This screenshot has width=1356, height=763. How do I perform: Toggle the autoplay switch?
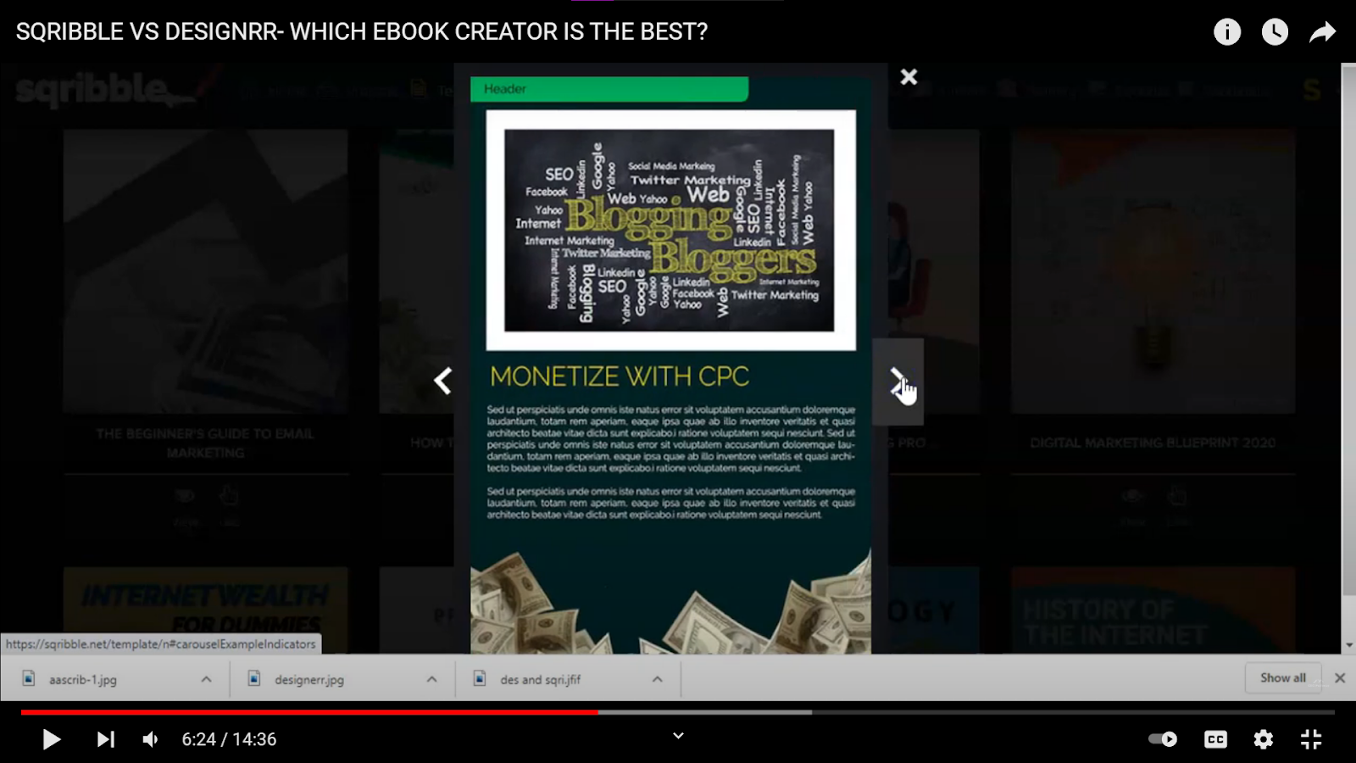(1163, 739)
